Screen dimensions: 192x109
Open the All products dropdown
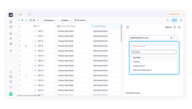coord(50,20)
